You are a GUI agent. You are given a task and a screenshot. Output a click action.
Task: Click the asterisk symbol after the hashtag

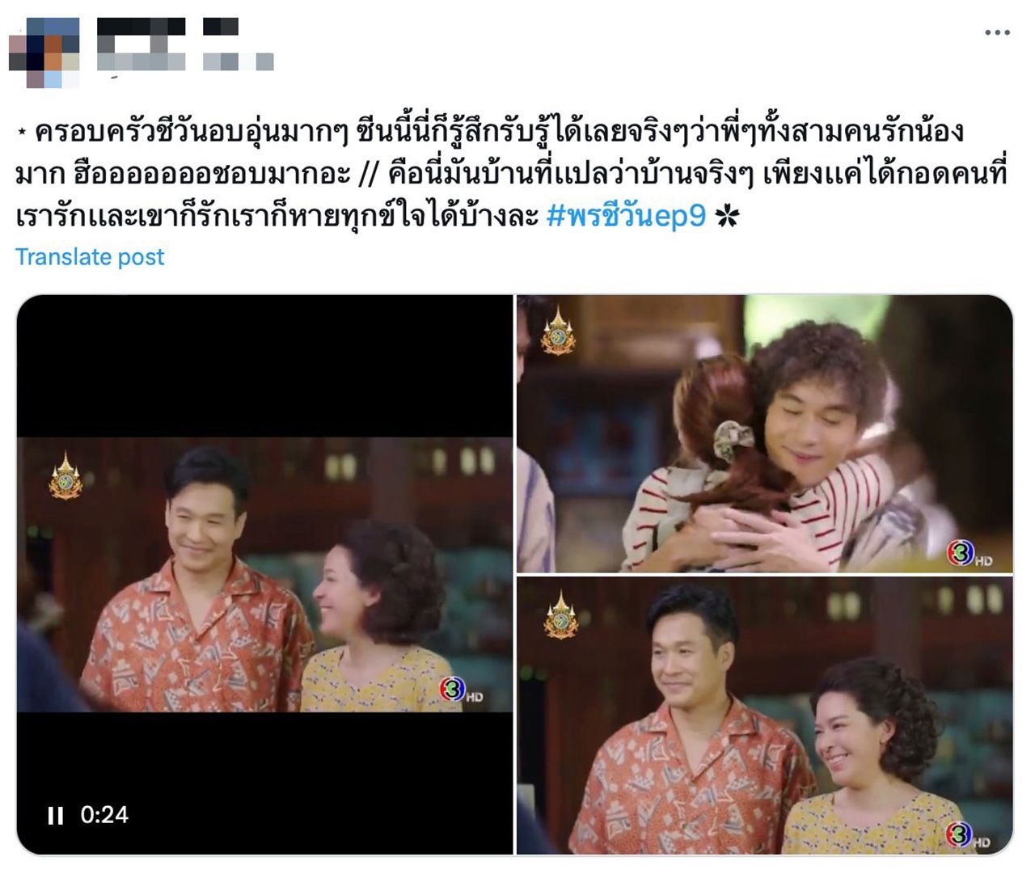click(x=727, y=216)
